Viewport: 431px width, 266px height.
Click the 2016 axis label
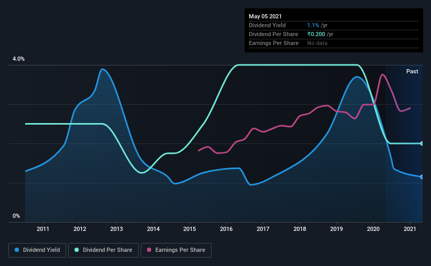tap(226, 229)
